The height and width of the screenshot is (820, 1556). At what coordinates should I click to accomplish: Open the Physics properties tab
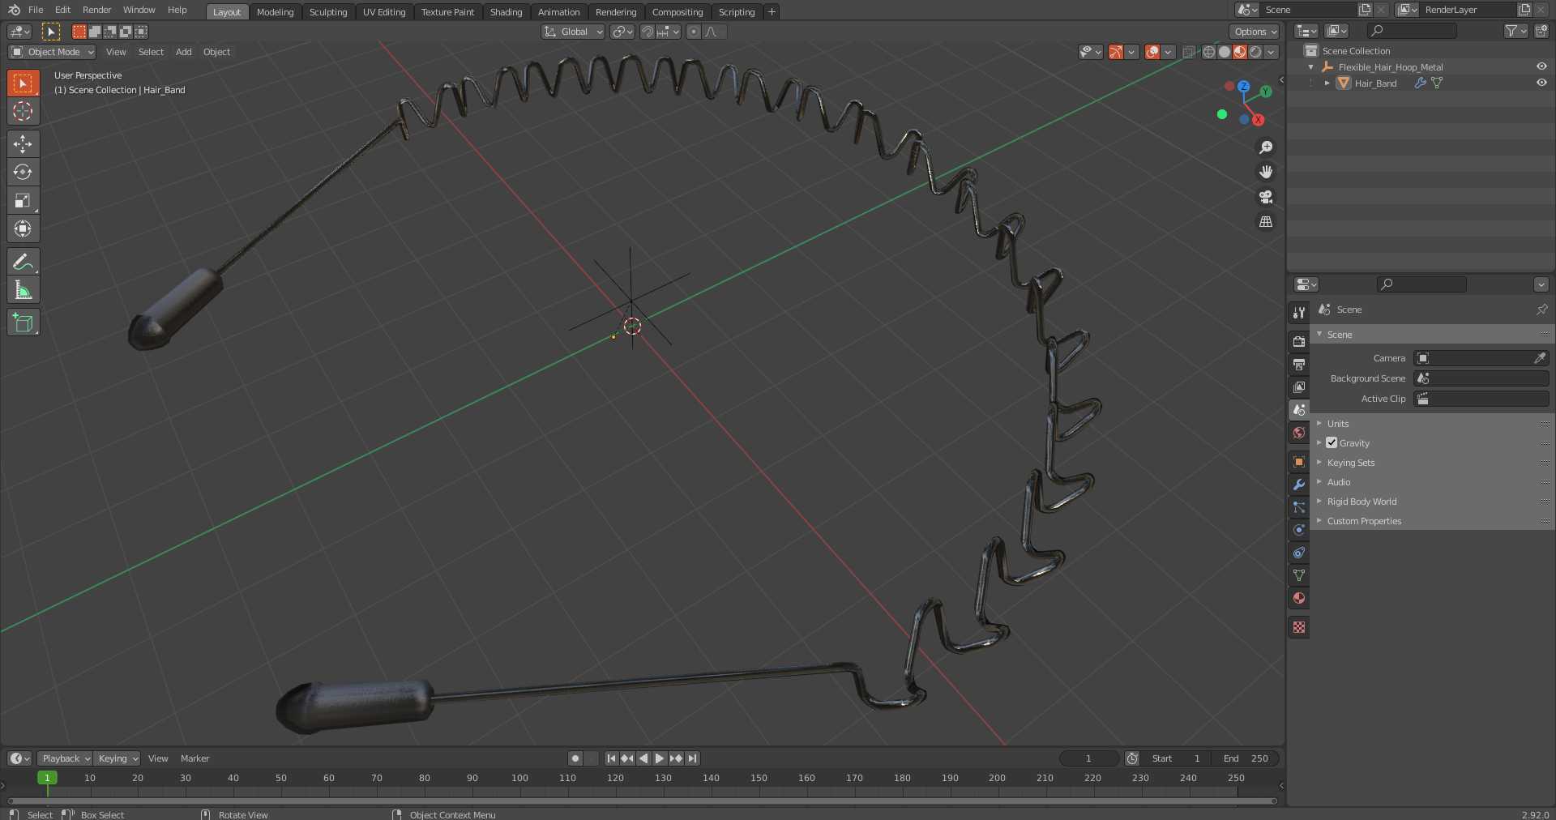point(1299,530)
